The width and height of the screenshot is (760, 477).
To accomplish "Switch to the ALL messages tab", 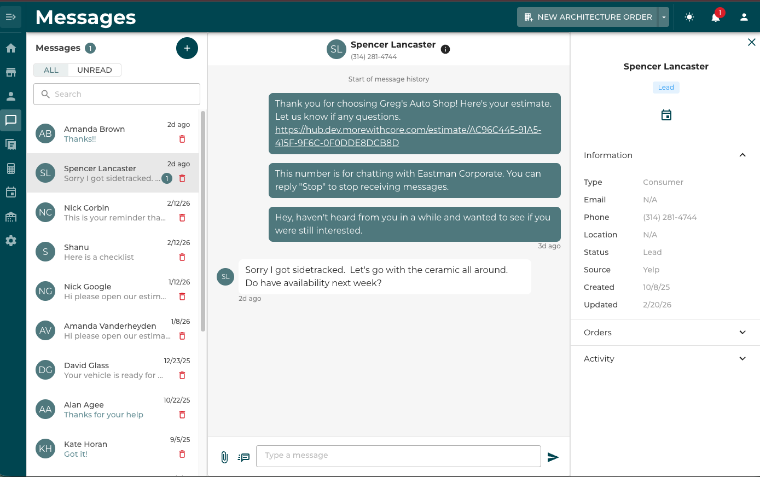I will coord(51,70).
